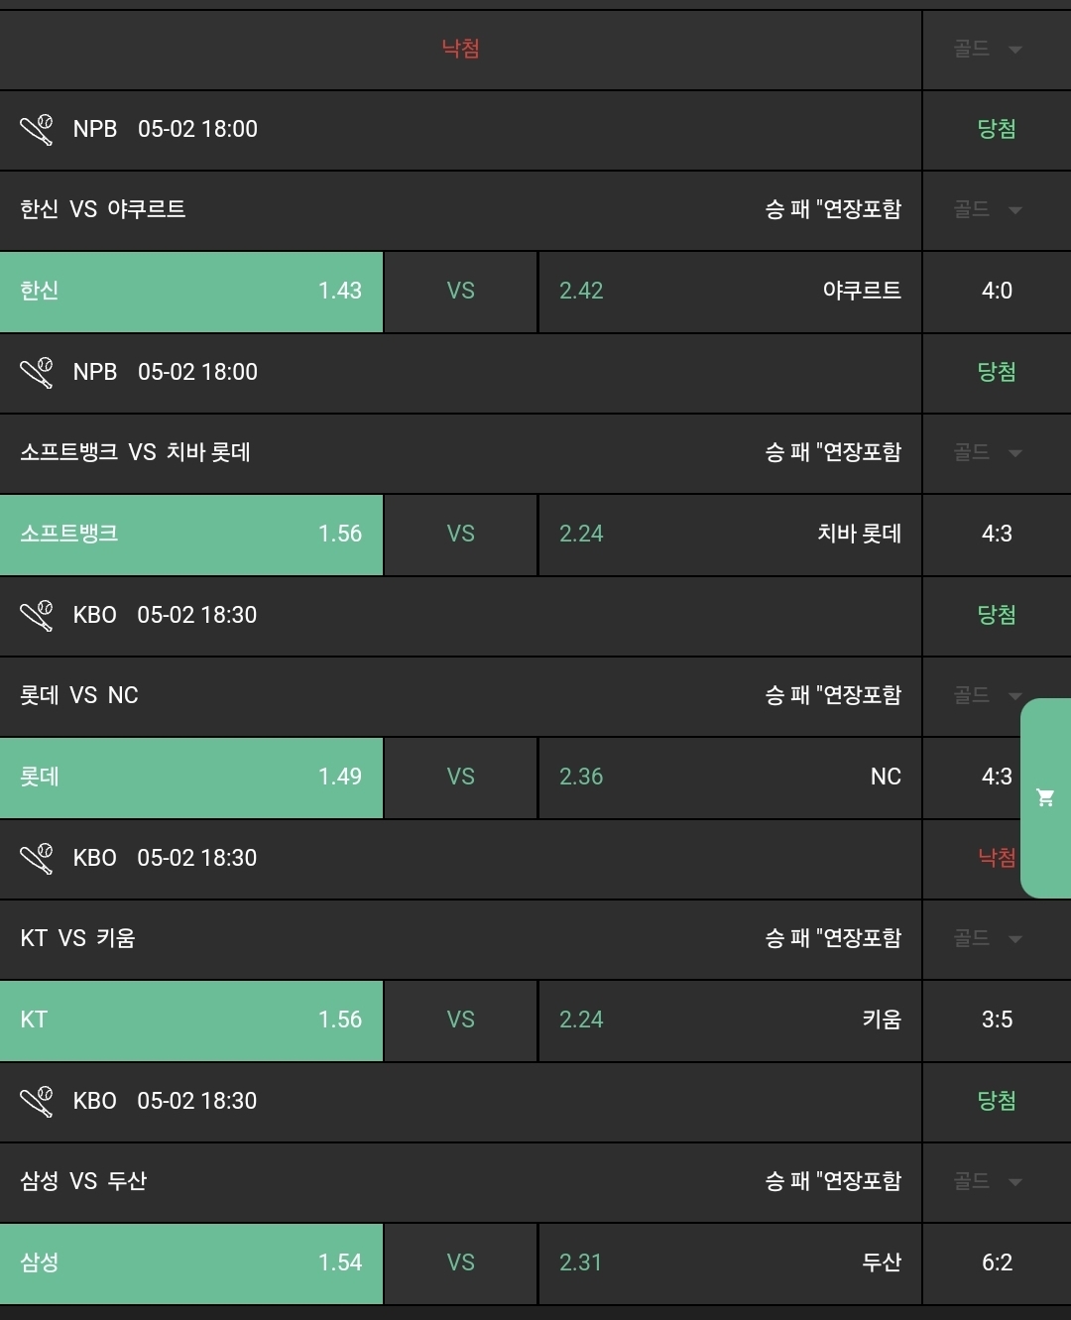Open the floating shopping cart button
The height and width of the screenshot is (1320, 1071).
1045,797
